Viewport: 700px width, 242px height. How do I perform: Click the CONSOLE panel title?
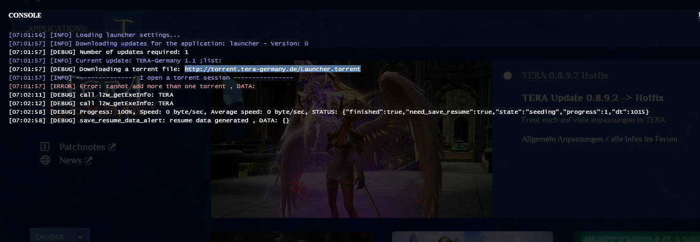[25, 15]
